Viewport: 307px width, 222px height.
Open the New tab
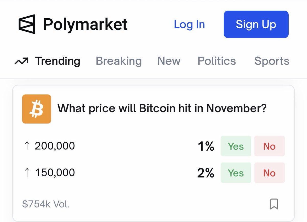[169, 61]
